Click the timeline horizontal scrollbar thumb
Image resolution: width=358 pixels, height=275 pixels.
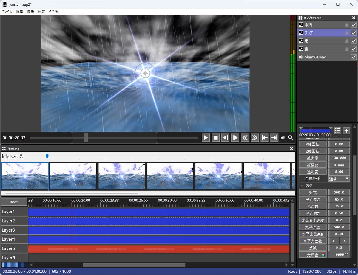point(134,265)
